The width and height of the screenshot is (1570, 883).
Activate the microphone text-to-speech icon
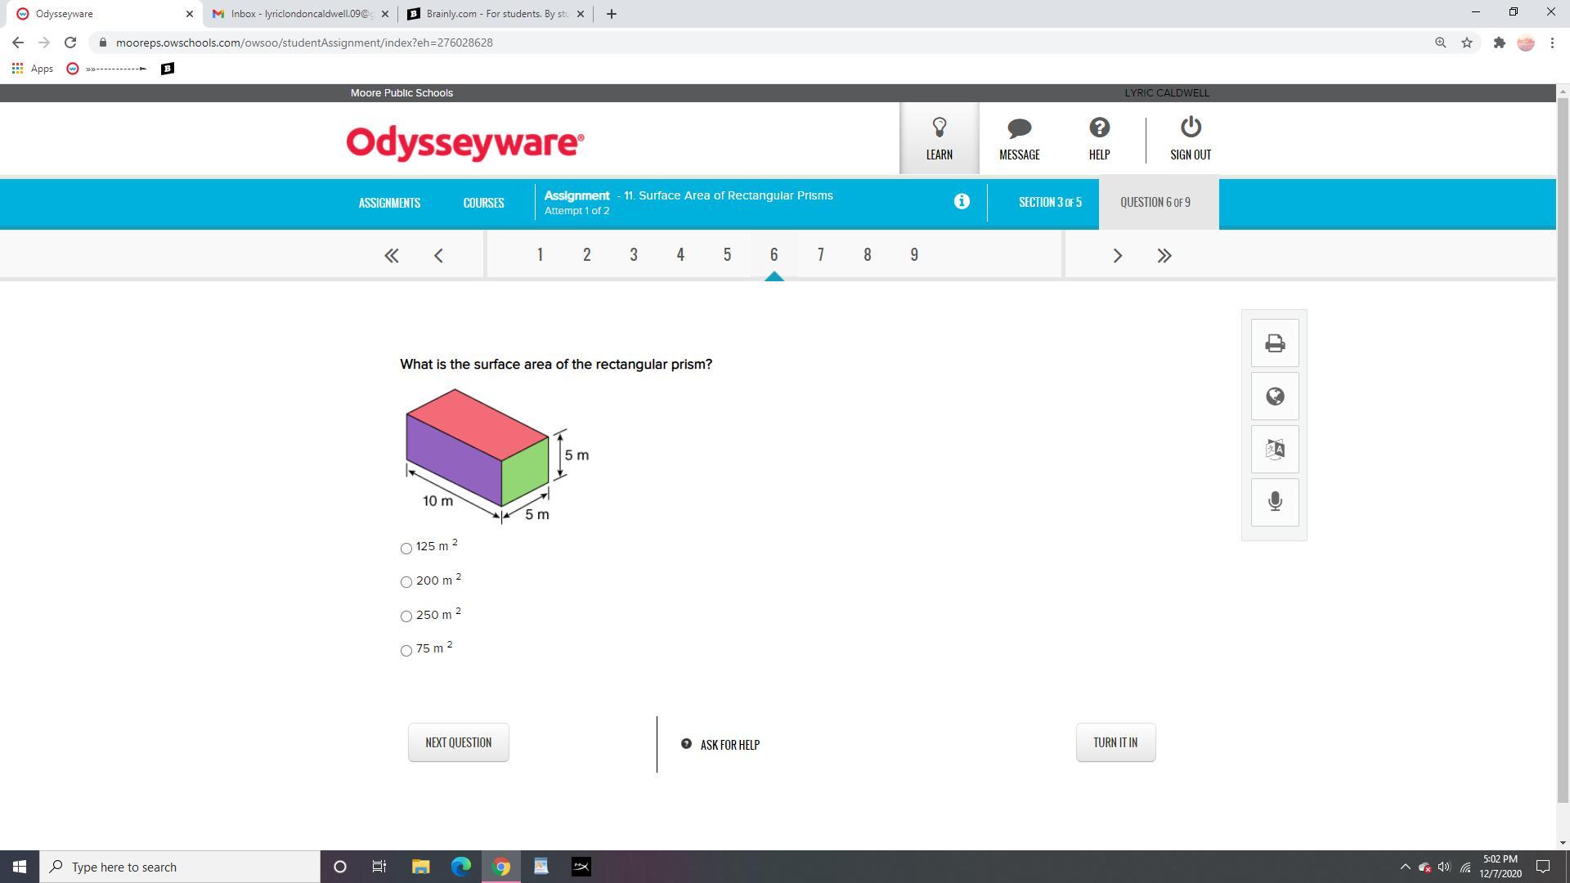[x=1274, y=501]
